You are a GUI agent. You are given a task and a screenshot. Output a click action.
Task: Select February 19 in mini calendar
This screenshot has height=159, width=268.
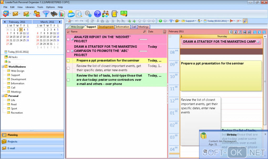pos(28,37)
